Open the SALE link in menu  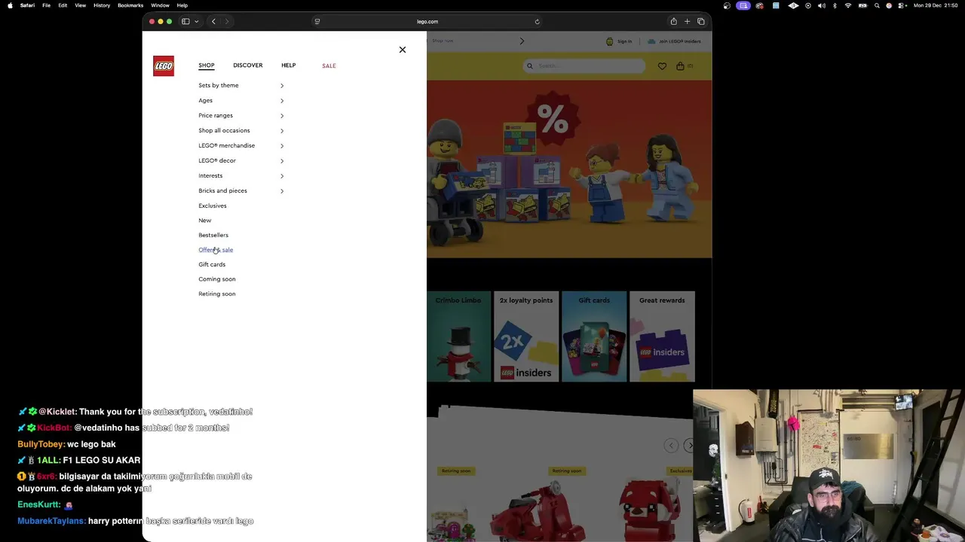coord(329,65)
